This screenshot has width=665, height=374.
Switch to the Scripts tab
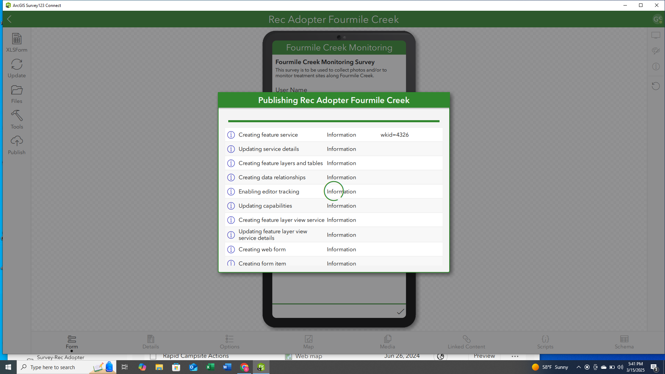coord(546,342)
